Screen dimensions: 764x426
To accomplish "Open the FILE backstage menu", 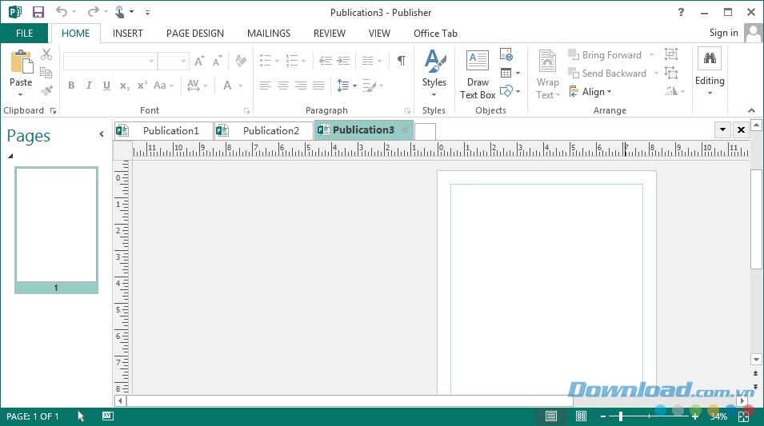I will [x=24, y=34].
